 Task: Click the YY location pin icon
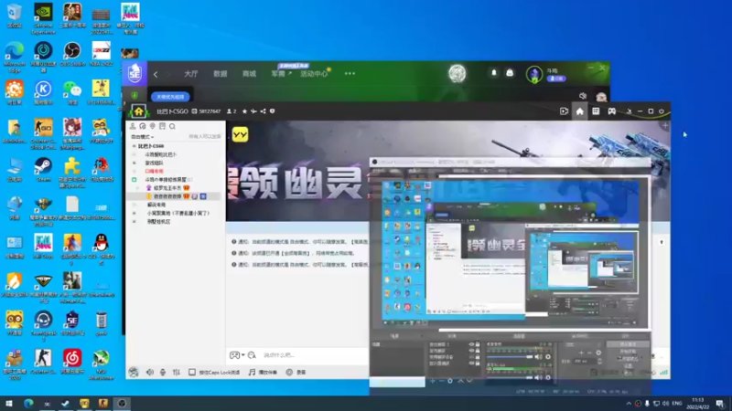(x=152, y=126)
